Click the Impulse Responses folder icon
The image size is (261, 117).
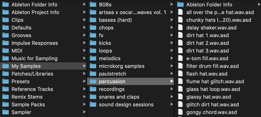pyautogui.click(x=5, y=43)
